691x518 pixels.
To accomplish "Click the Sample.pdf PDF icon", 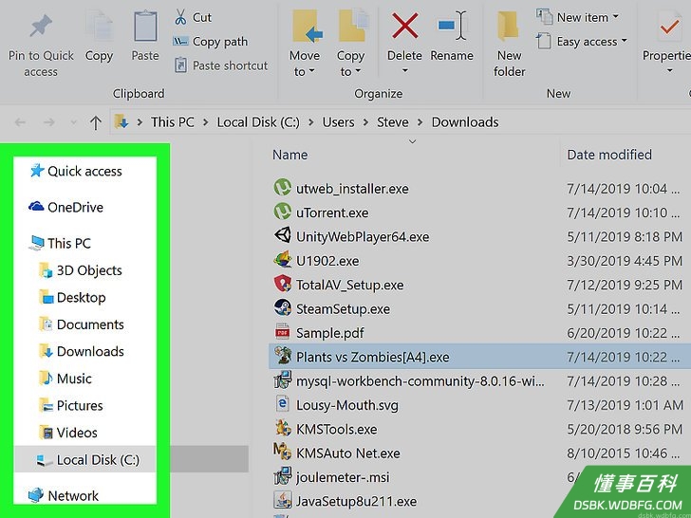I will [x=282, y=332].
